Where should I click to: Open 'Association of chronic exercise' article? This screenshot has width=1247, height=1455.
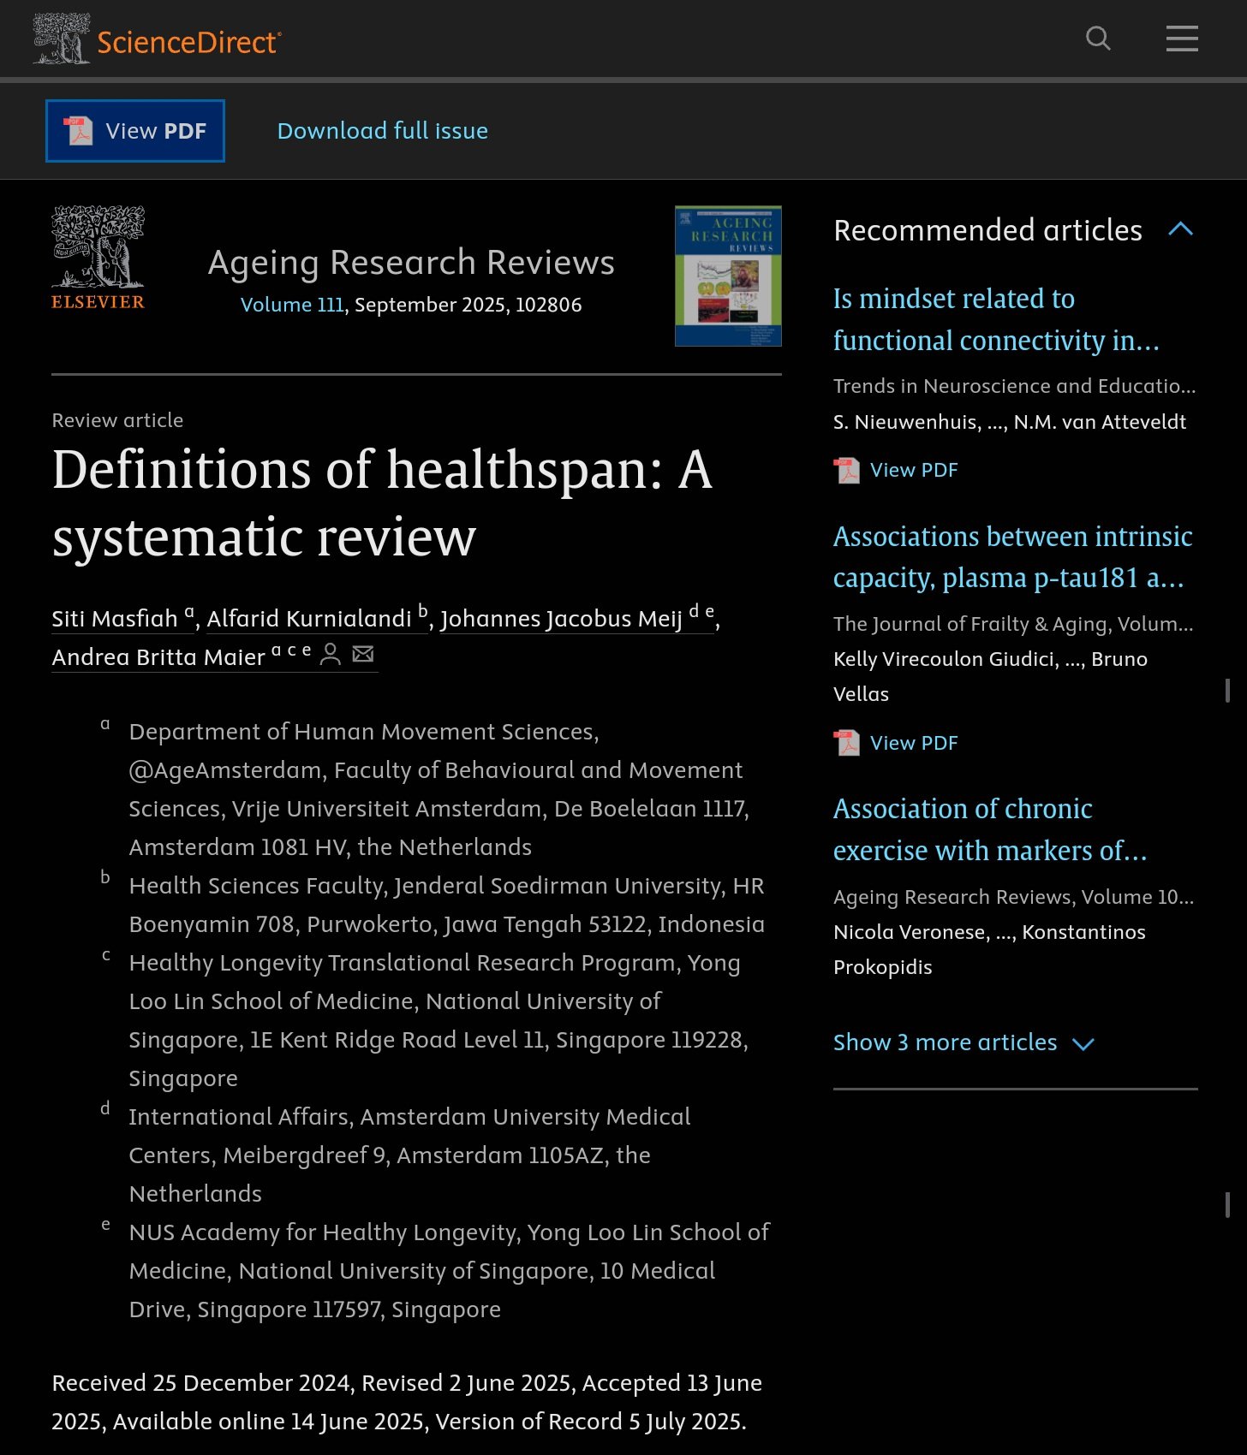click(990, 829)
